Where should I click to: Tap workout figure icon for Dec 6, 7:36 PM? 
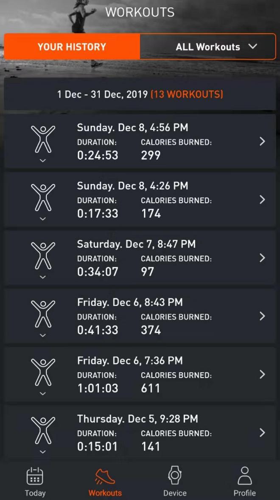pyautogui.click(x=43, y=372)
